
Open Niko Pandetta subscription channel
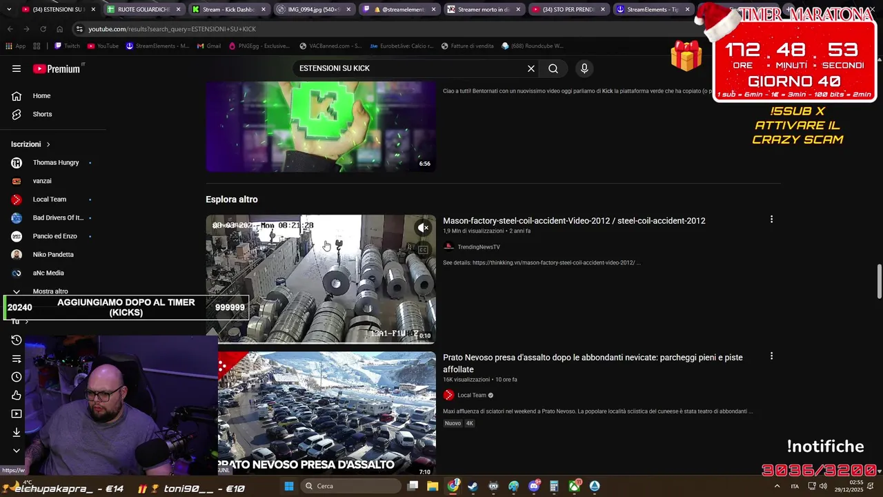(x=52, y=255)
